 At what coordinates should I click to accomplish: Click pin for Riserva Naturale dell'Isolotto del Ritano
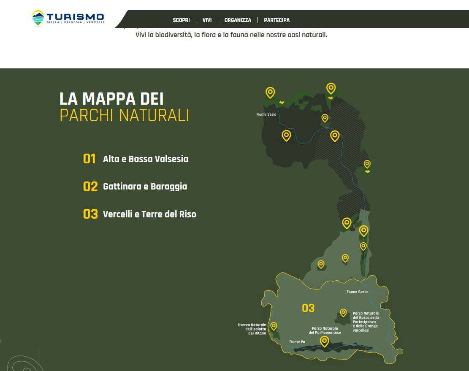(274, 326)
